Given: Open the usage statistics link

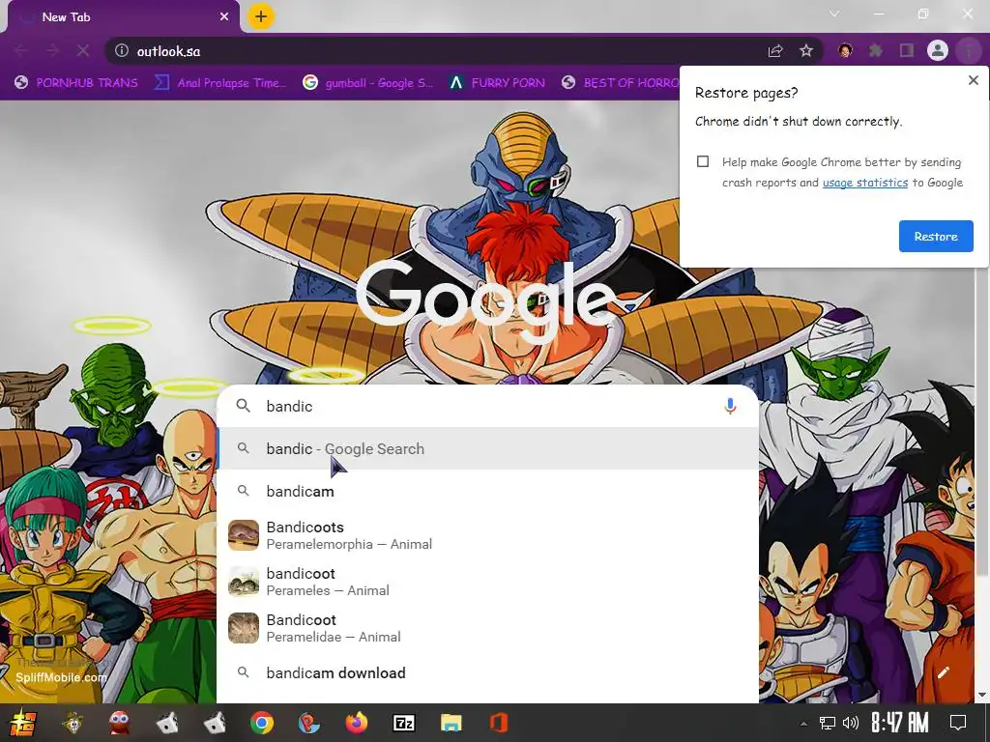Looking at the screenshot, I should [865, 183].
